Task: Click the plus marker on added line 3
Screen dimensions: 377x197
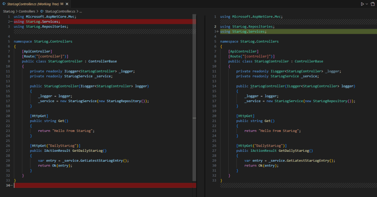Action: pyautogui.click(x=218, y=32)
